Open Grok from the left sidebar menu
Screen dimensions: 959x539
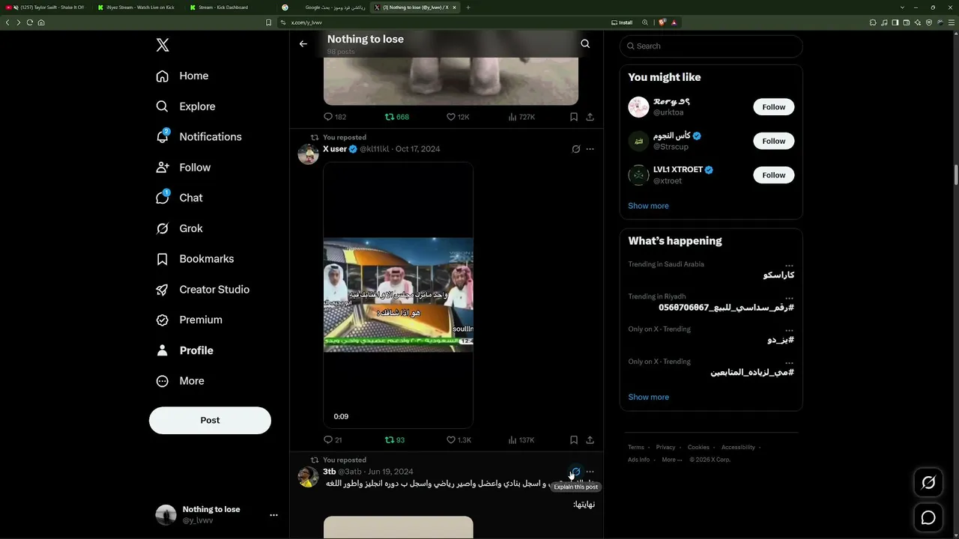coord(179,228)
